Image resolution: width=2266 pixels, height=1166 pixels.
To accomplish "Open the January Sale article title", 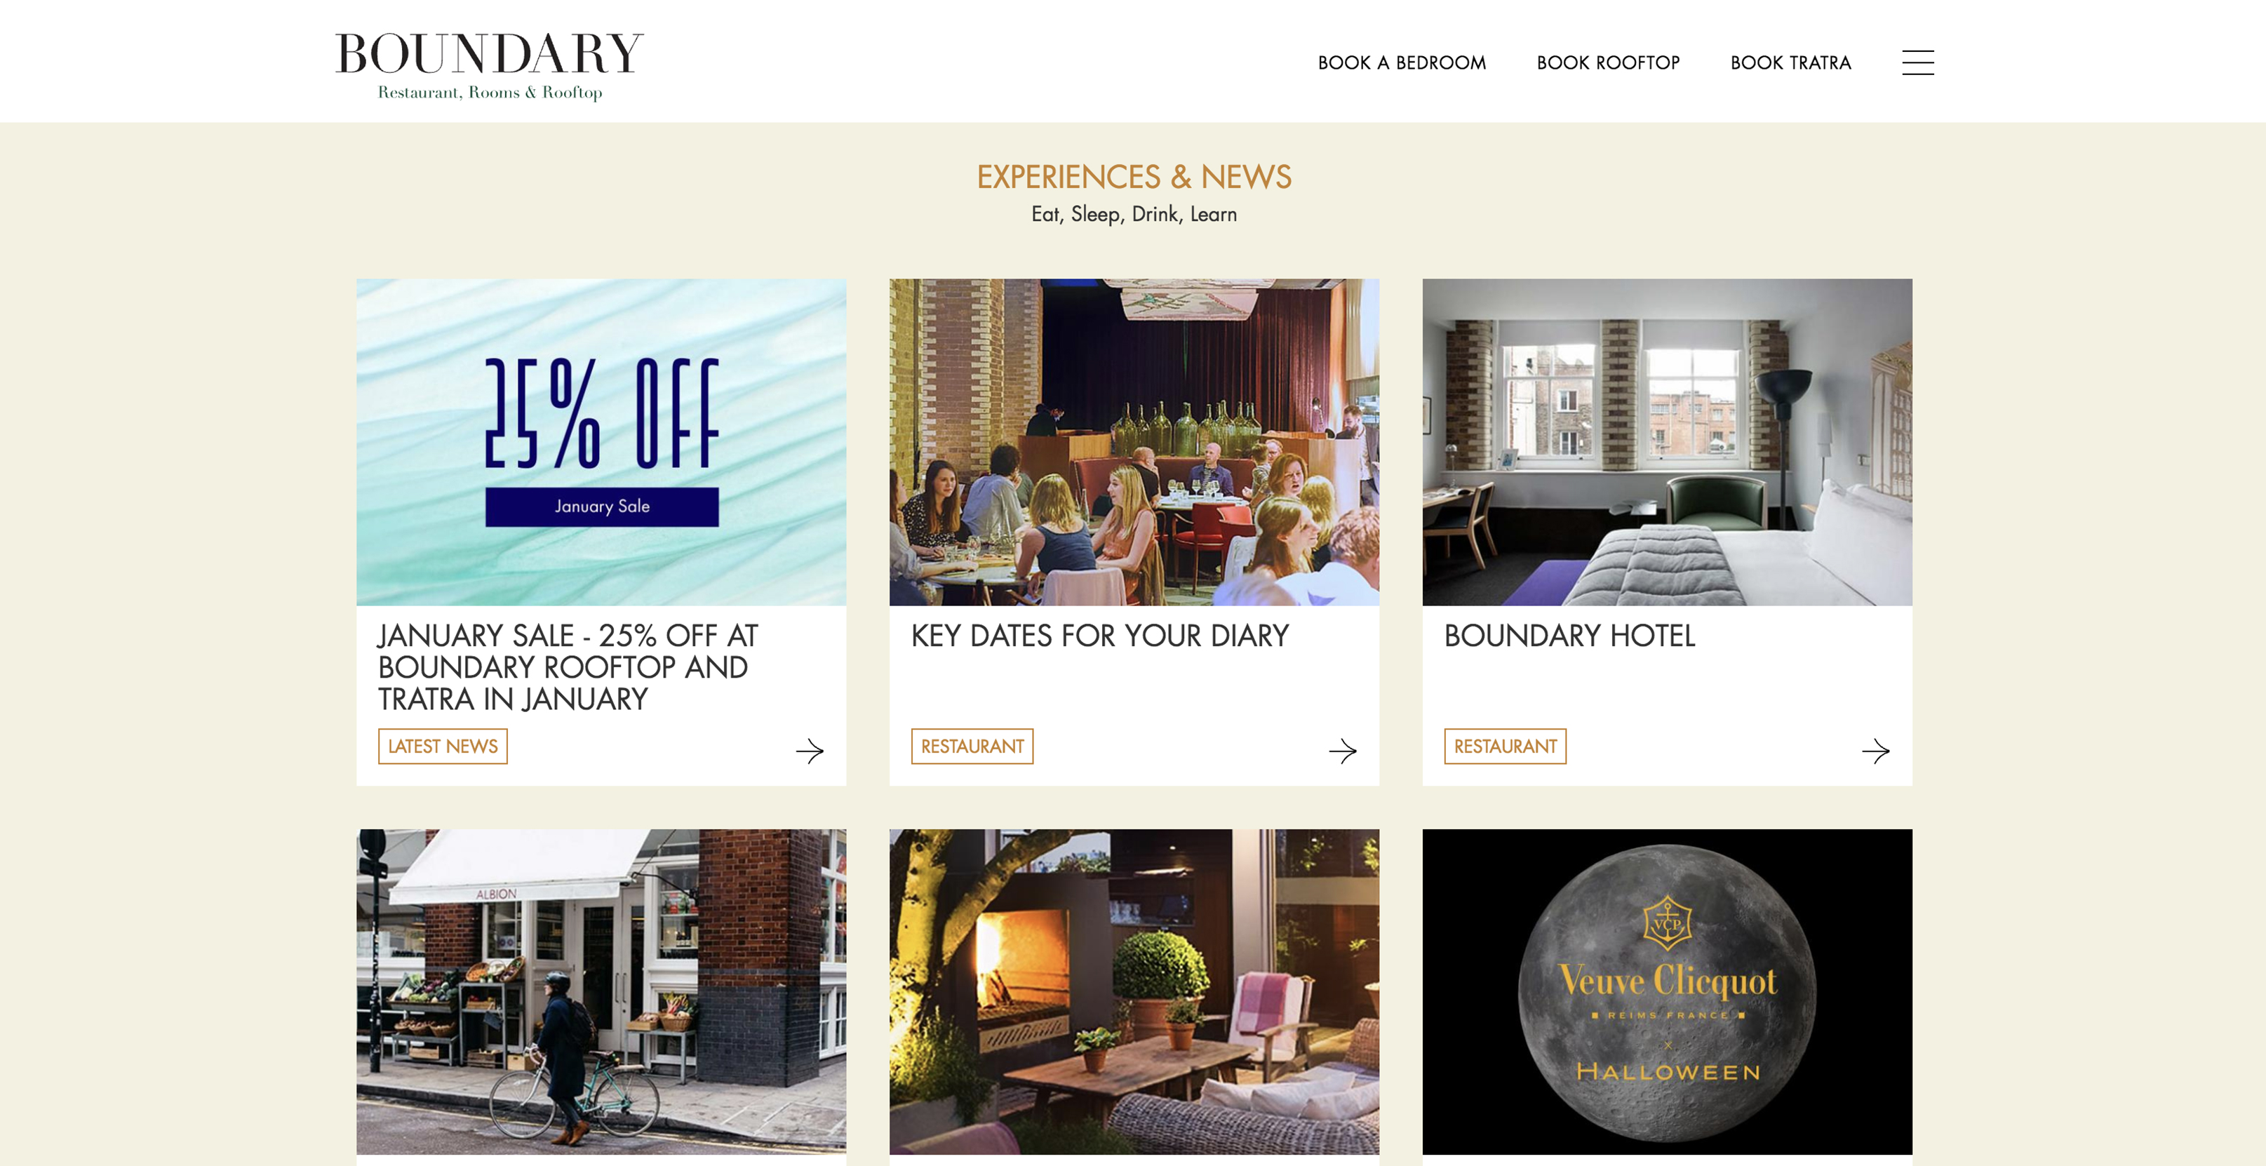I will click(x=568, y=667).
